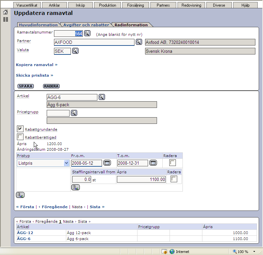Open the Försäljning menu
The width and height of the screenshot is (263, 255).
(135, 5)
